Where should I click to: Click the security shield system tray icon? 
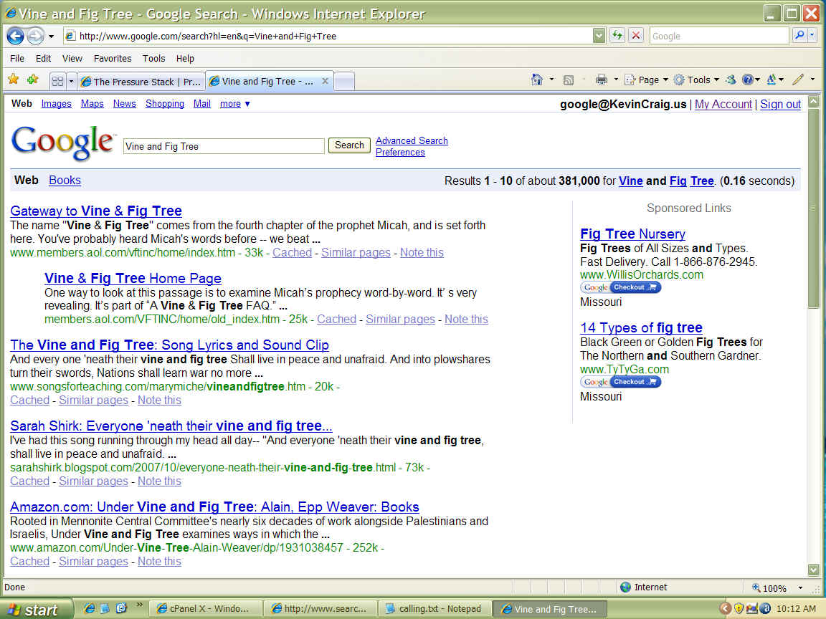pyautogui.click(x=739, y=608)
